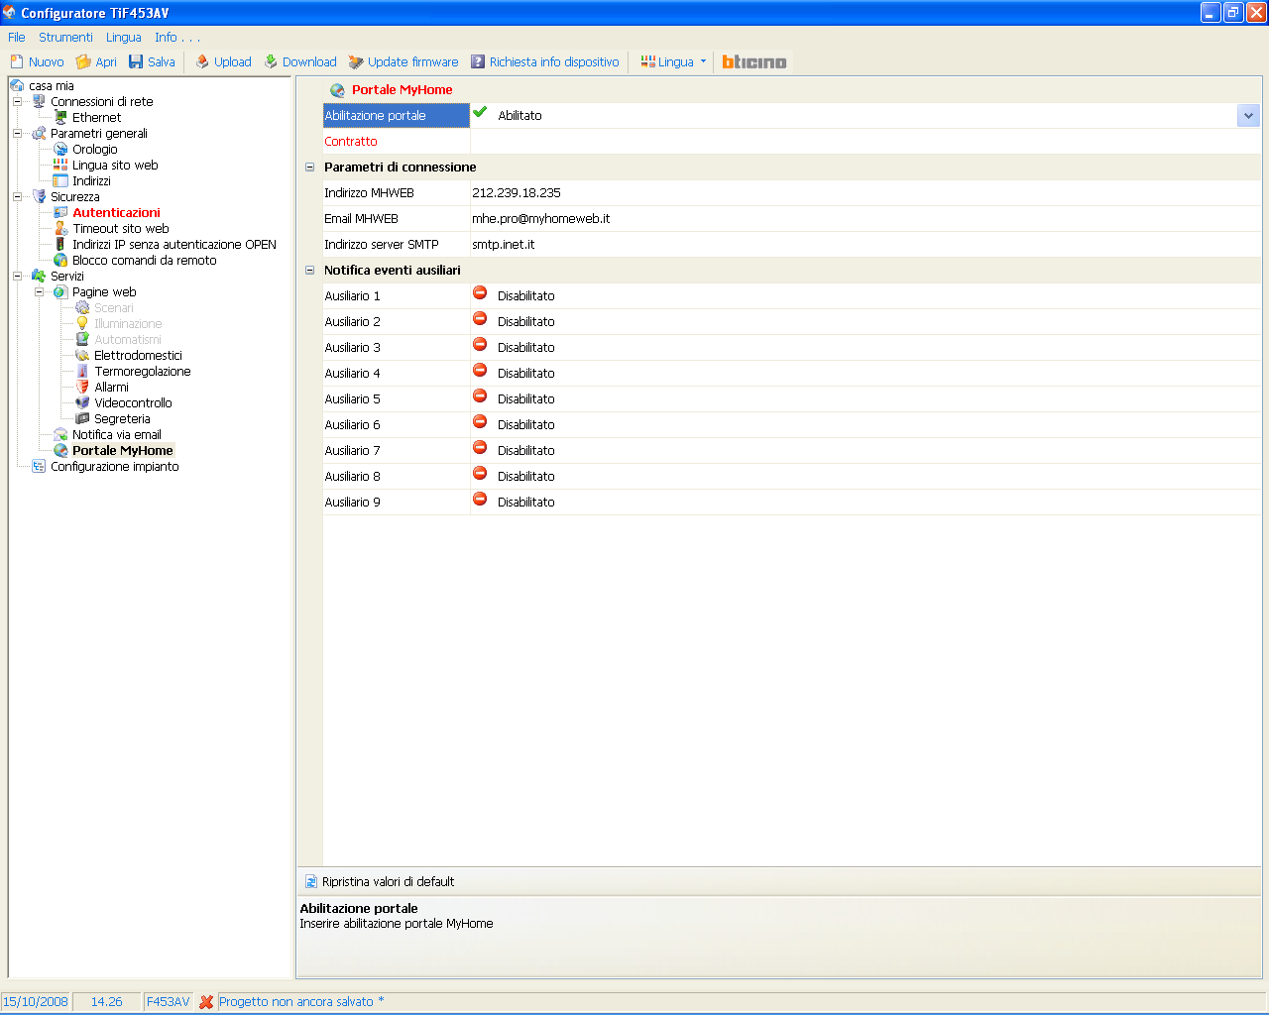1269x1015 pixels.
Task: Click the Orologio clock icon
Action: click(60, 149)
